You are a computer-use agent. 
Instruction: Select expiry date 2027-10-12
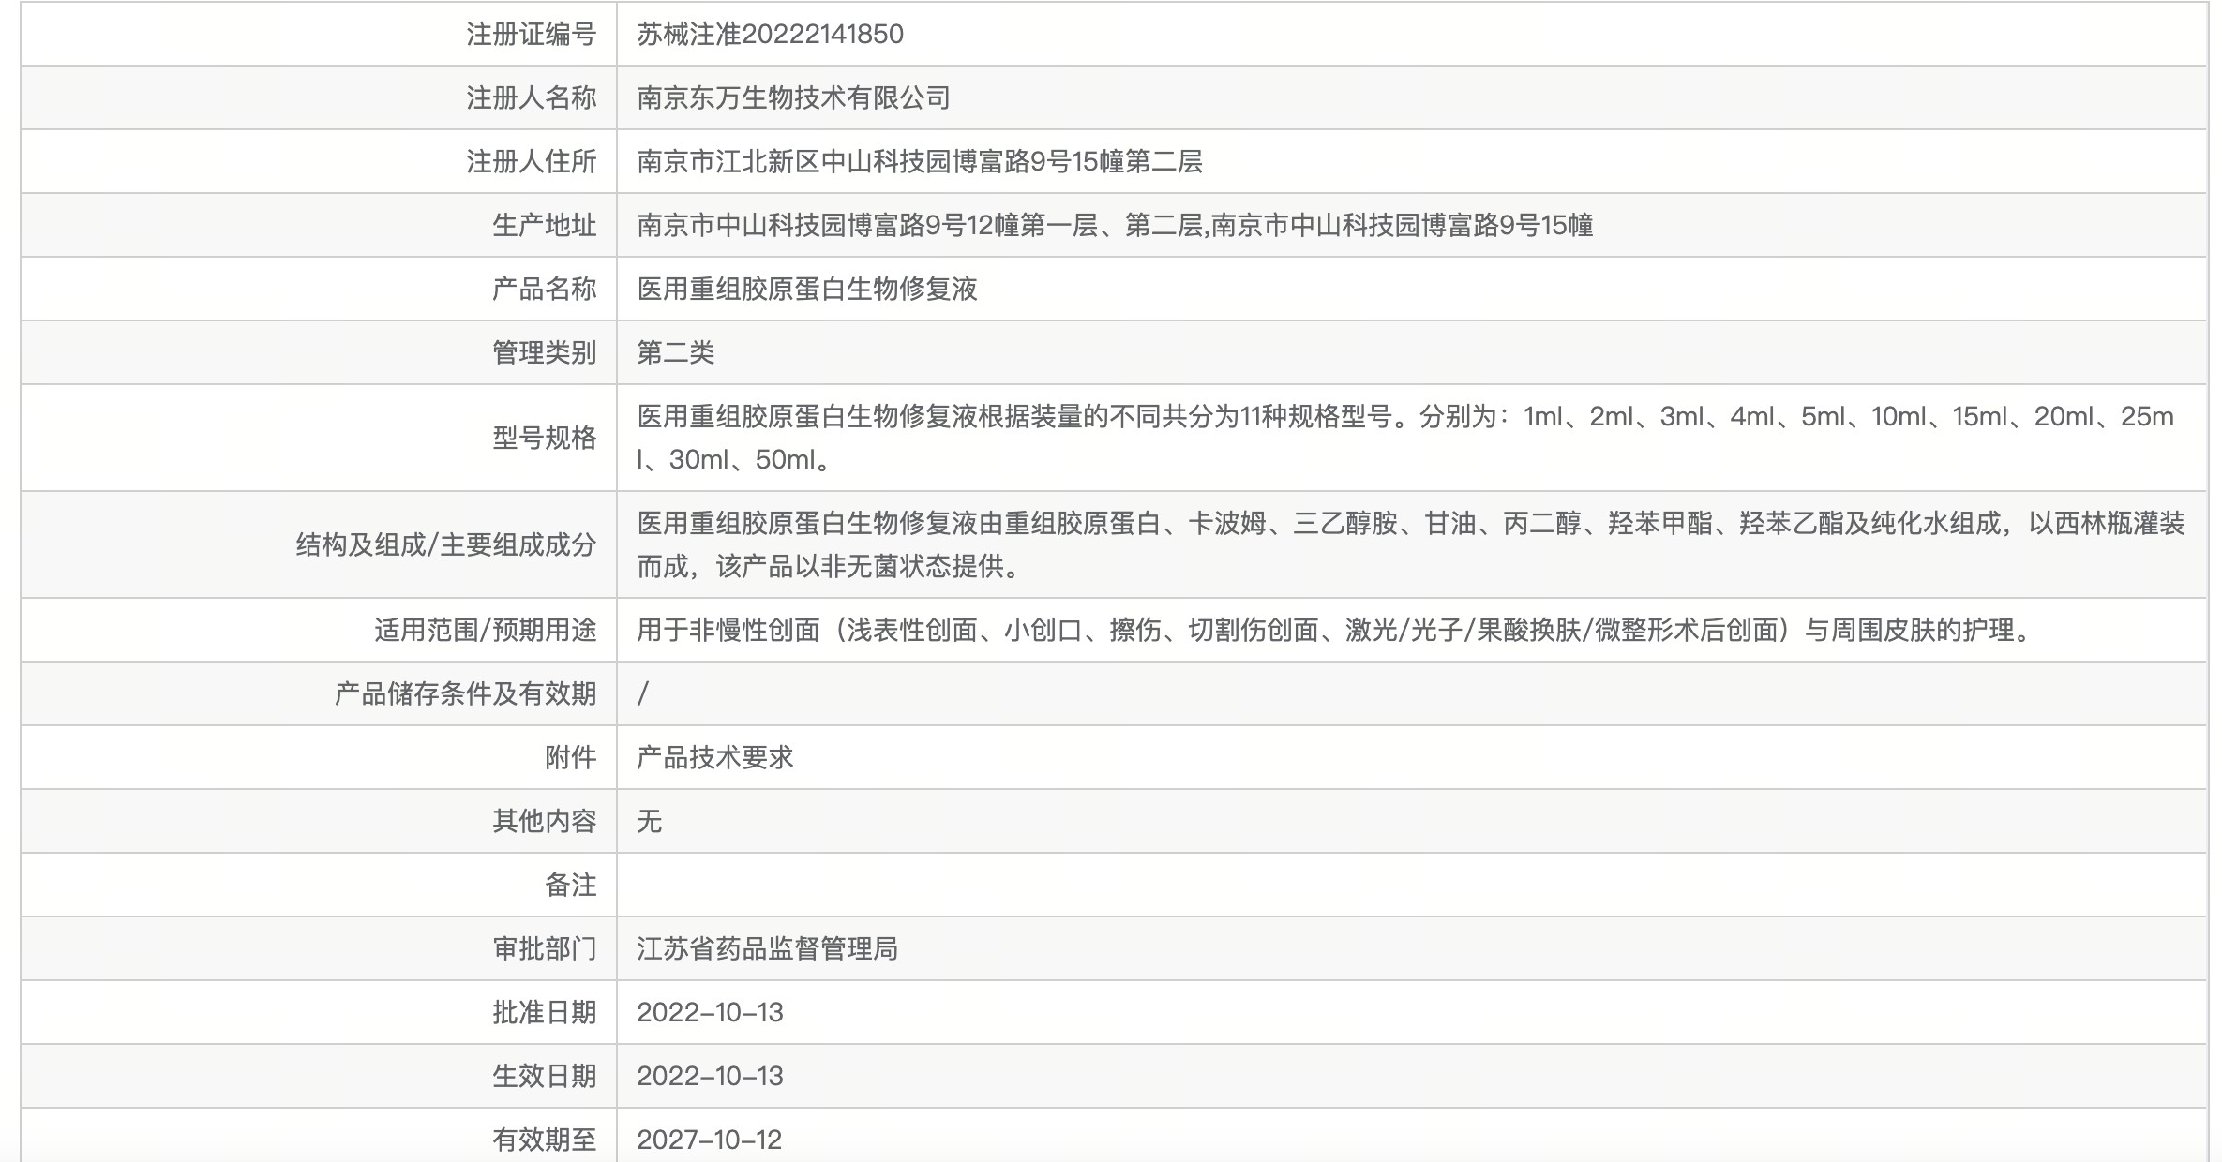(709, 1140)
